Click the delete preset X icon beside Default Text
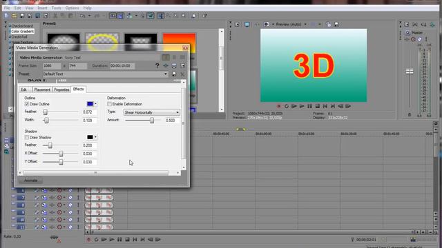442x248 pixels. click(182, 74)
